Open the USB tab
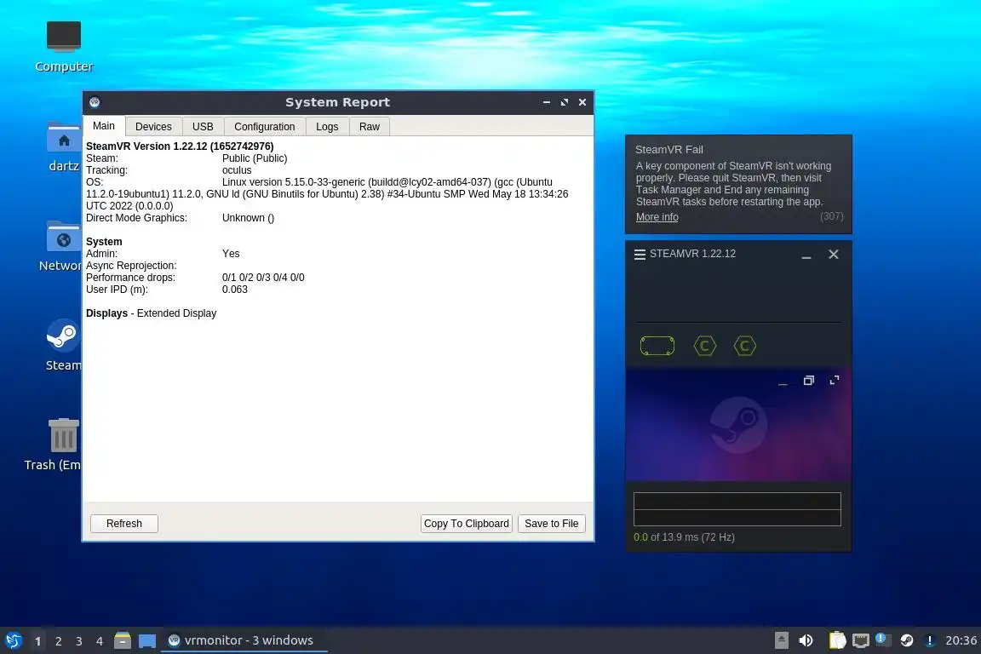Image resolution: width=981 pixels, height=654 pixels. [x=203, y=126]
